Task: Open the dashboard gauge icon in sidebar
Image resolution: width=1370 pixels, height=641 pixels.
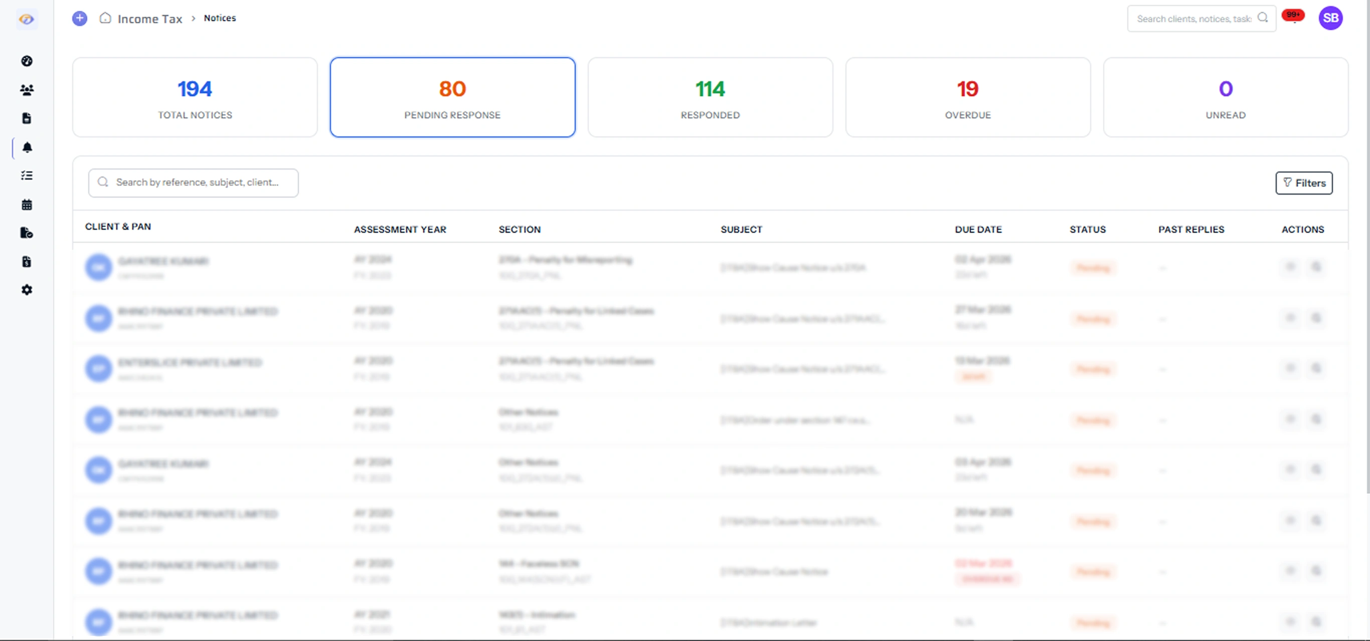Action: (x=27, y=61)
